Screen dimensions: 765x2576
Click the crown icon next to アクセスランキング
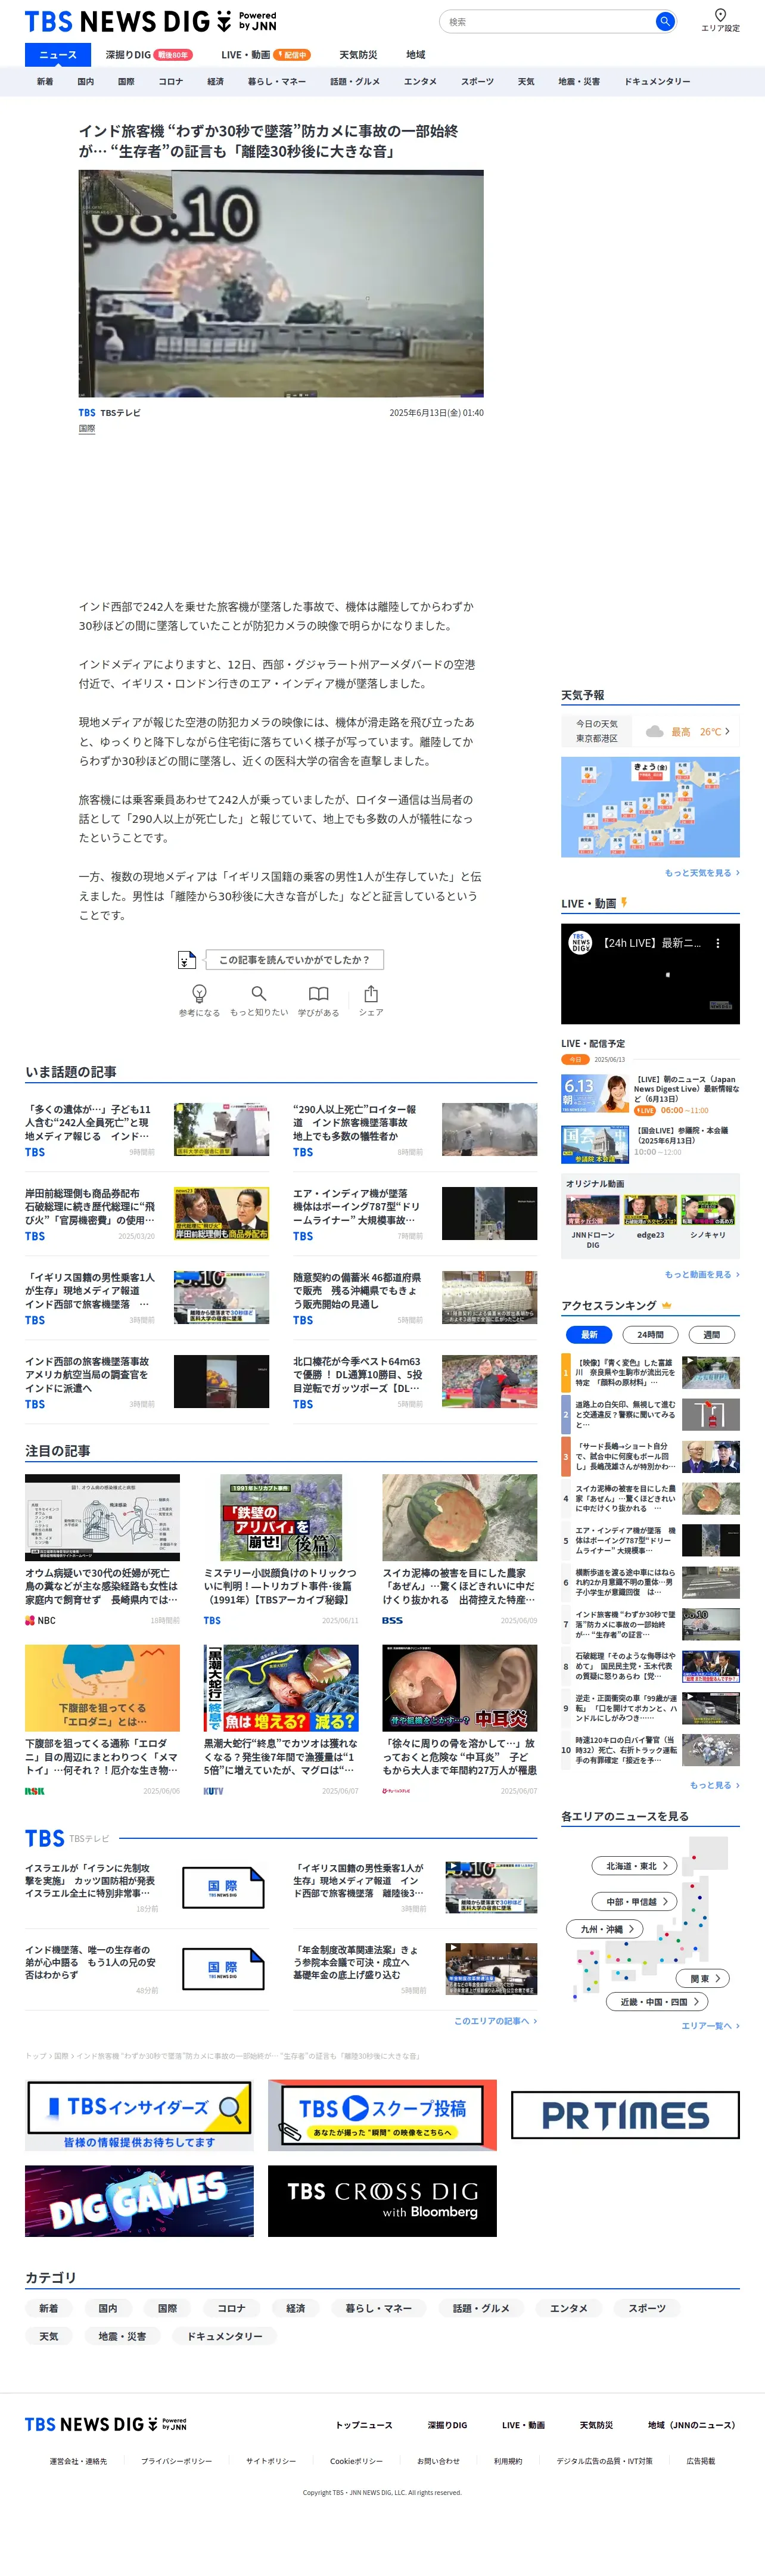666,1304
